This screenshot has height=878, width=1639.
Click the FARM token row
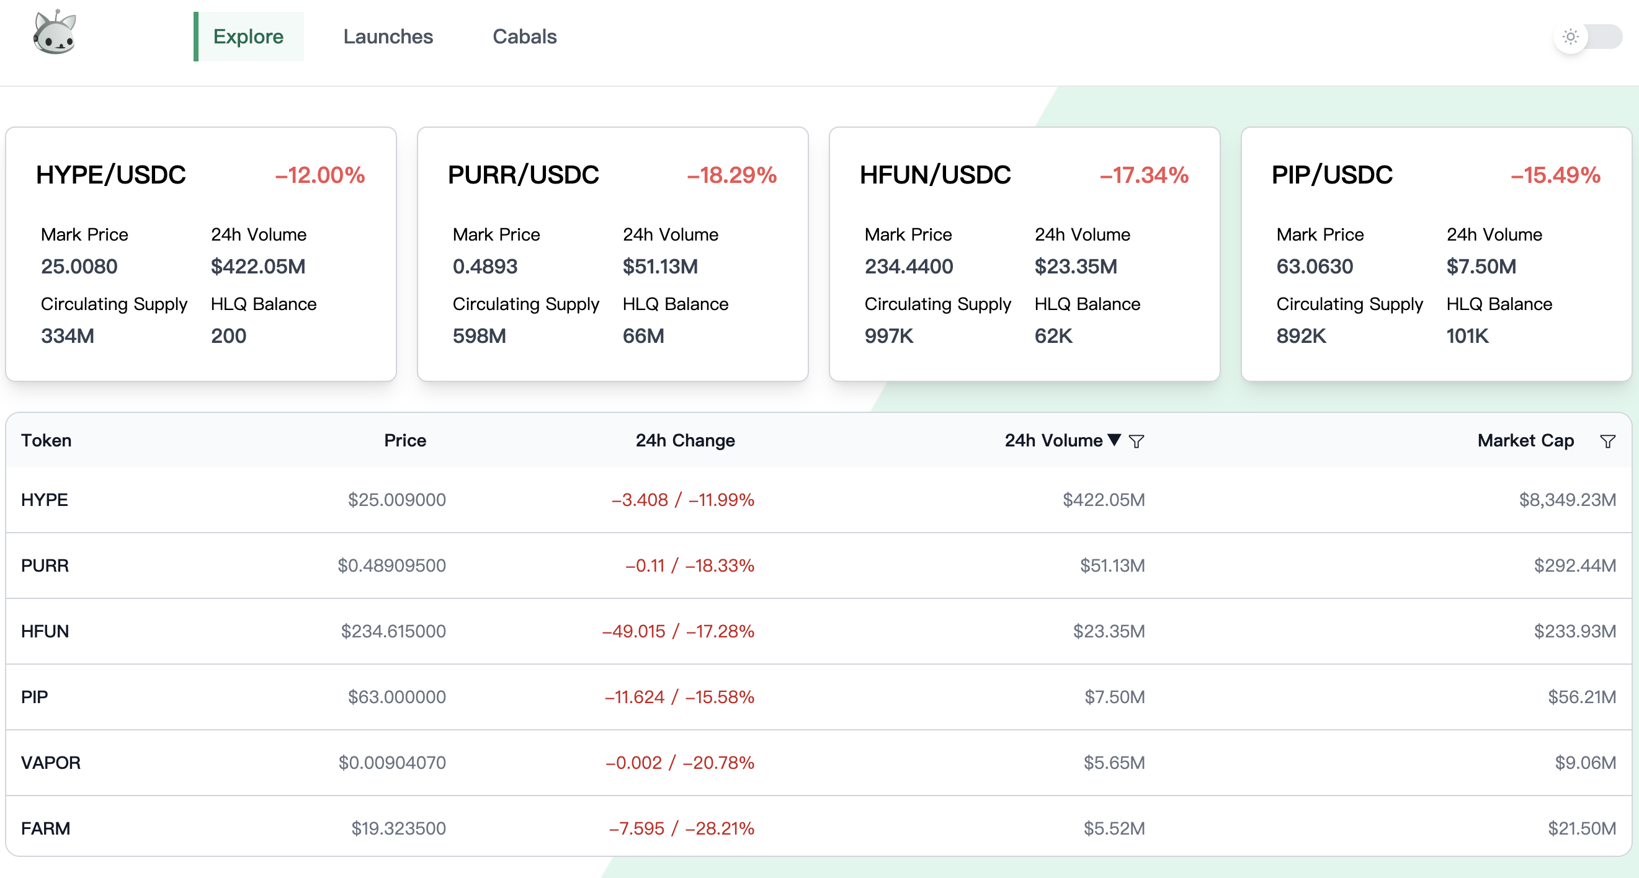click(46, 828)
